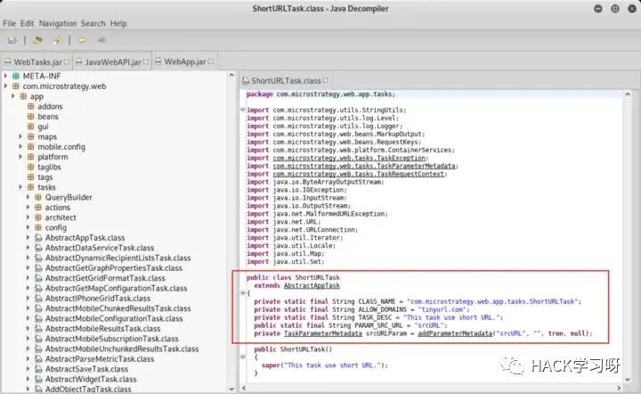Collapse the ShortURLTask constructor fold marker
Screen dimensions: 641x394
(243, 357)
